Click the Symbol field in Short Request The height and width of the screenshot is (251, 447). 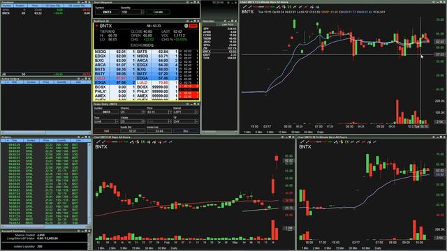pyautogui.click(x=107, y=12)
